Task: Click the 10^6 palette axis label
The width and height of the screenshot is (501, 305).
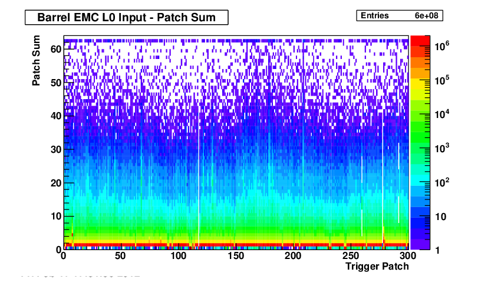Action: pos(442,47)
